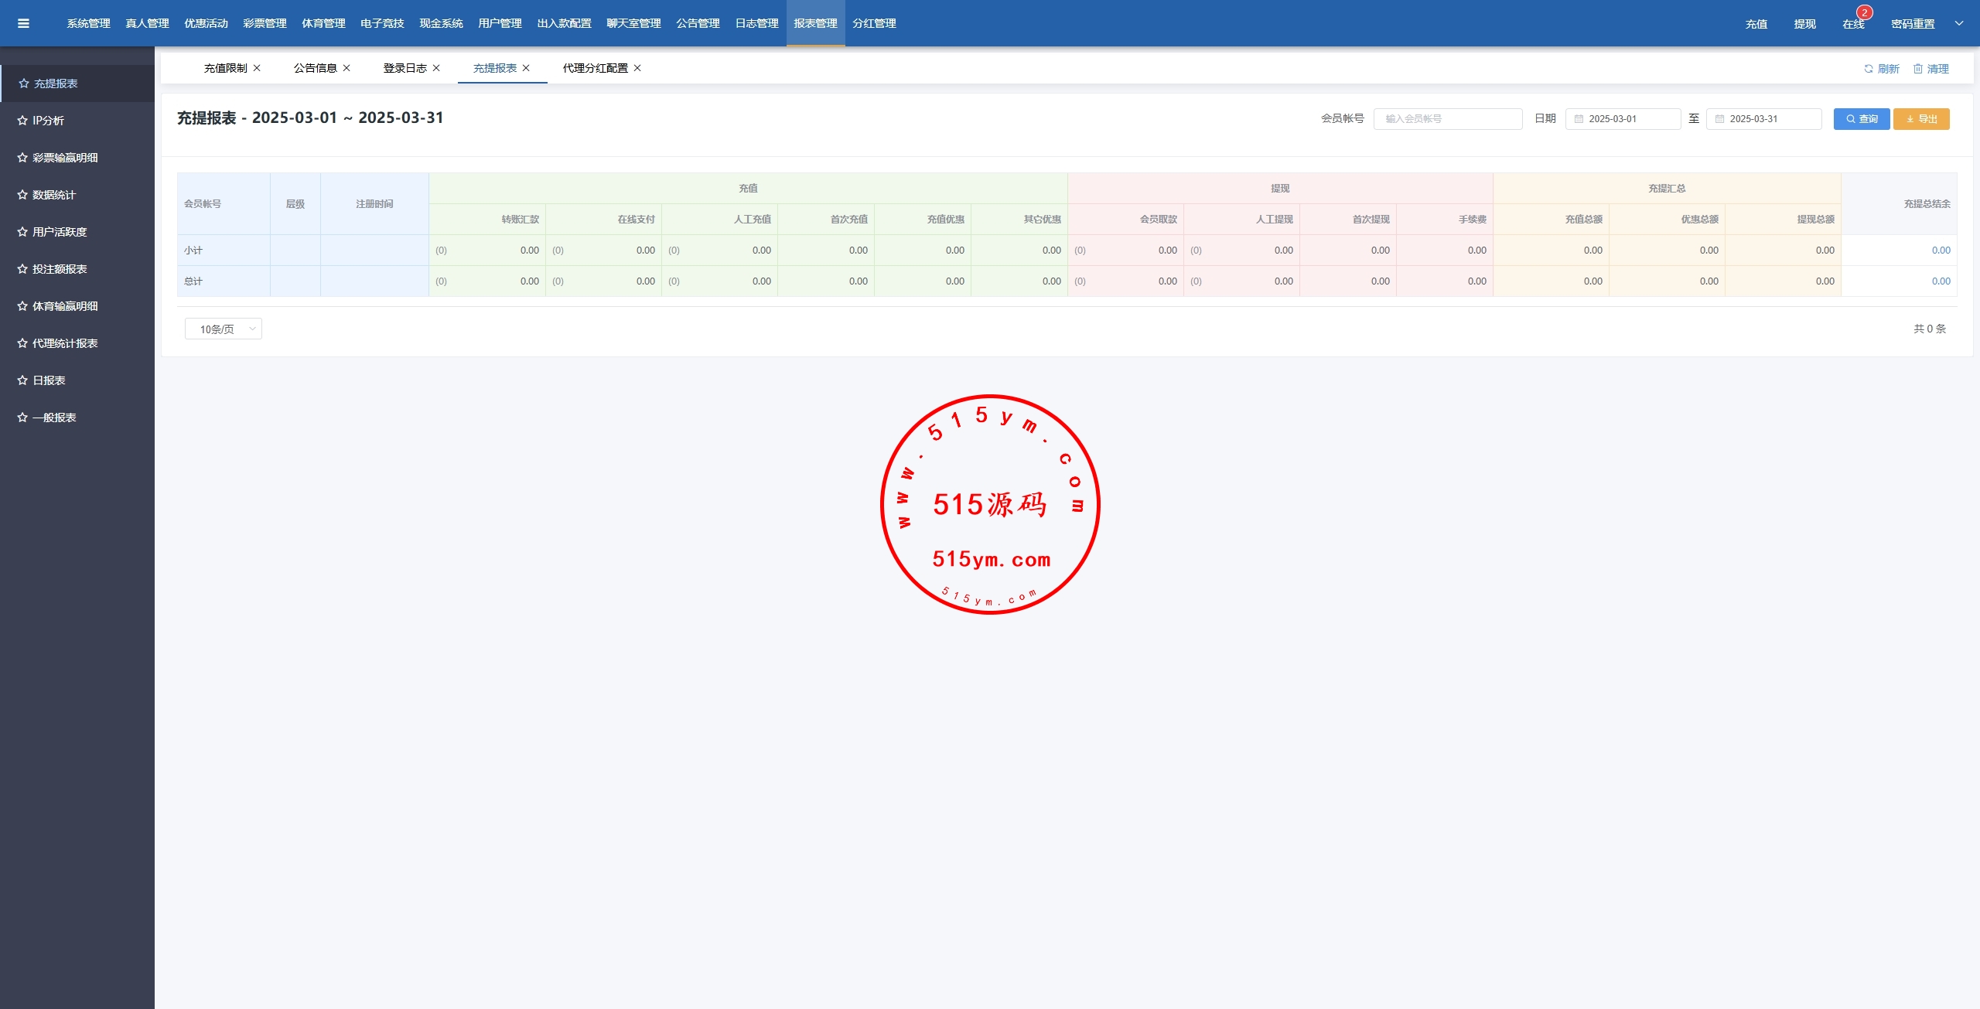The width and height of the screenshot is (1980, 1009).
Task: Open the end date picker 2025-03-31
Action: tap(1763, 119)
